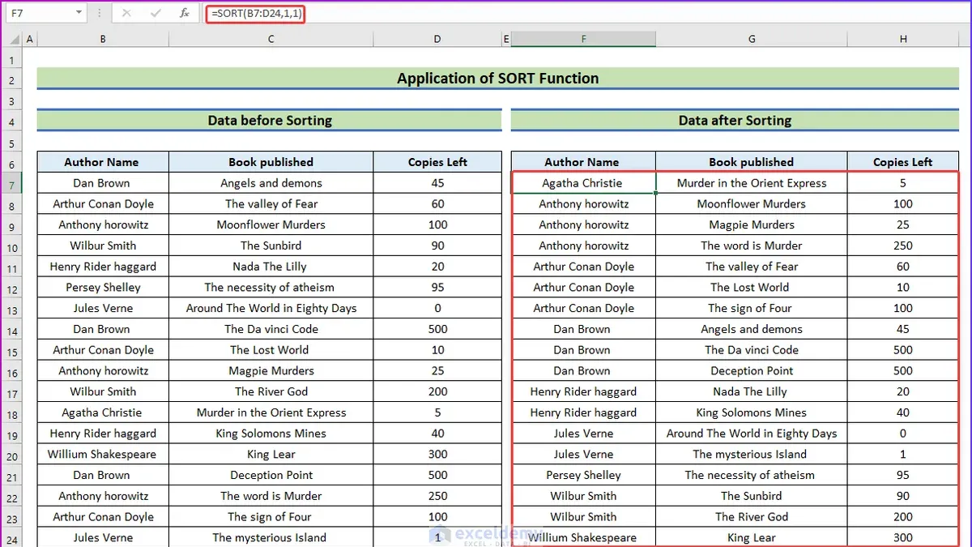Select row 7 header
The image size is (972, 547).
tap(11, 183)
